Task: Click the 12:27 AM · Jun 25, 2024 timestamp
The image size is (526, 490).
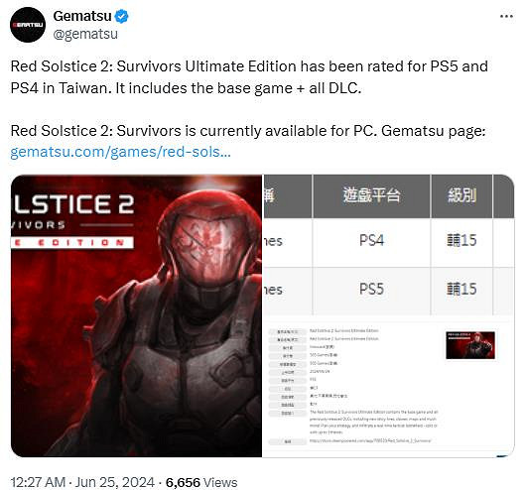Action: tap(82, 482)
